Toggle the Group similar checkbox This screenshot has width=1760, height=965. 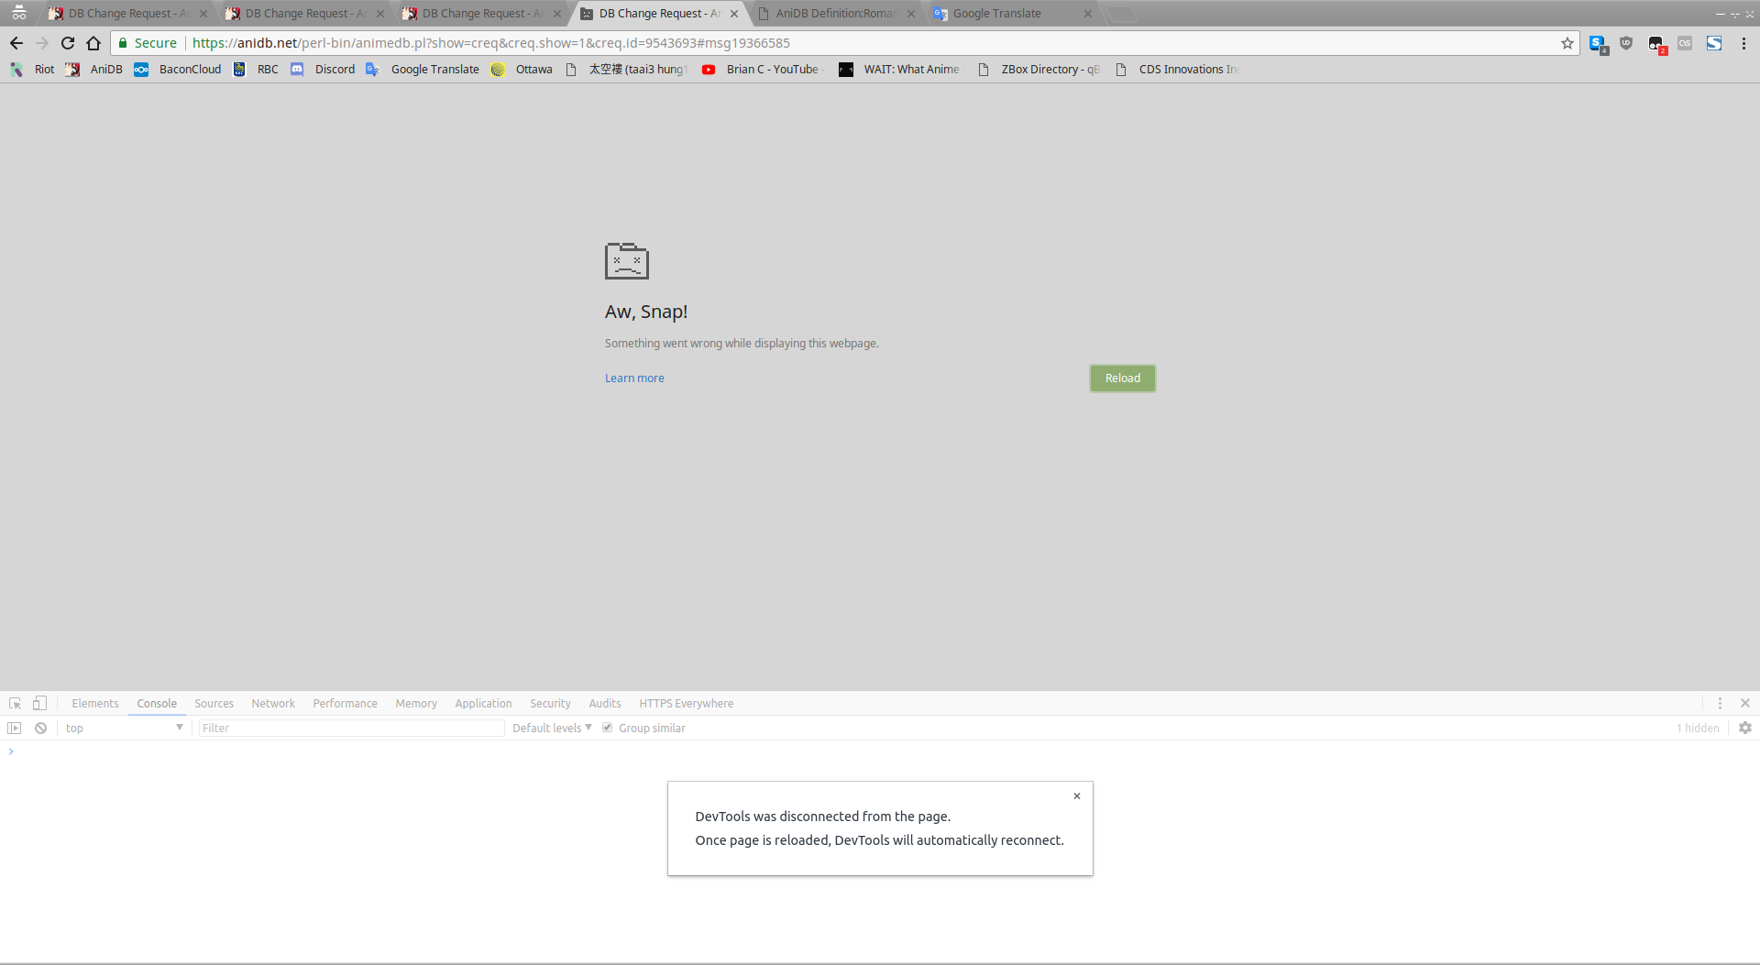tap(607, 728)
